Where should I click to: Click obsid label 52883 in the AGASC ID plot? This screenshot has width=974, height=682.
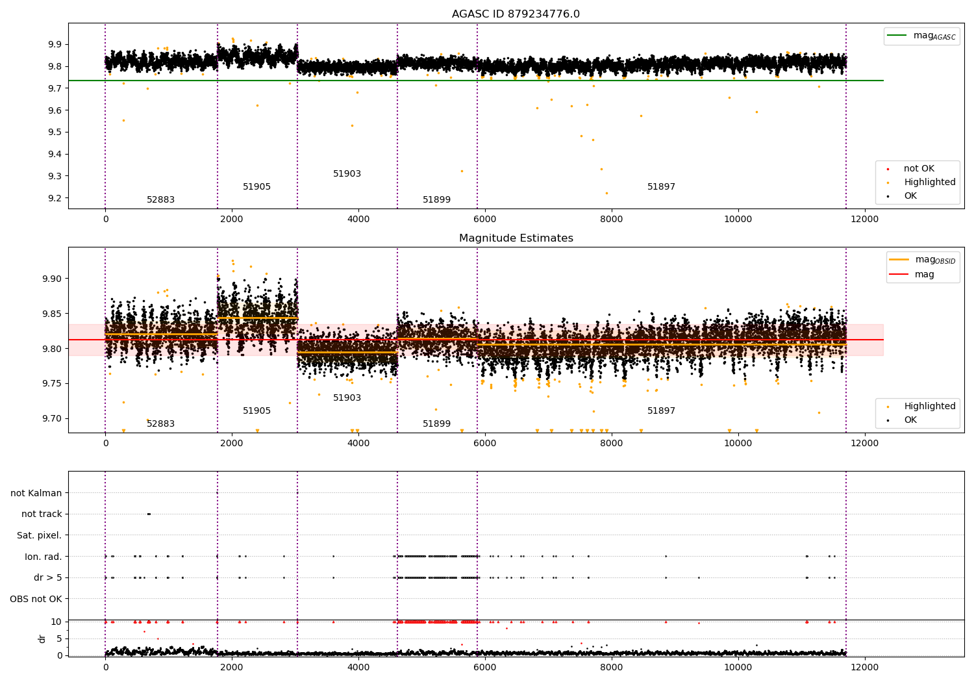coord(160,200)
